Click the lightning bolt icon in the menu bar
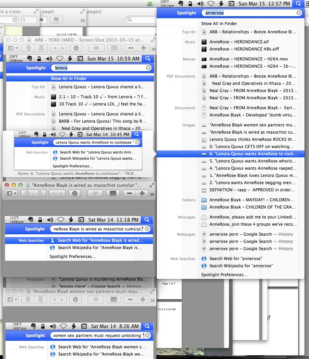This screenshot has height=359, width=309. point(221,3)
